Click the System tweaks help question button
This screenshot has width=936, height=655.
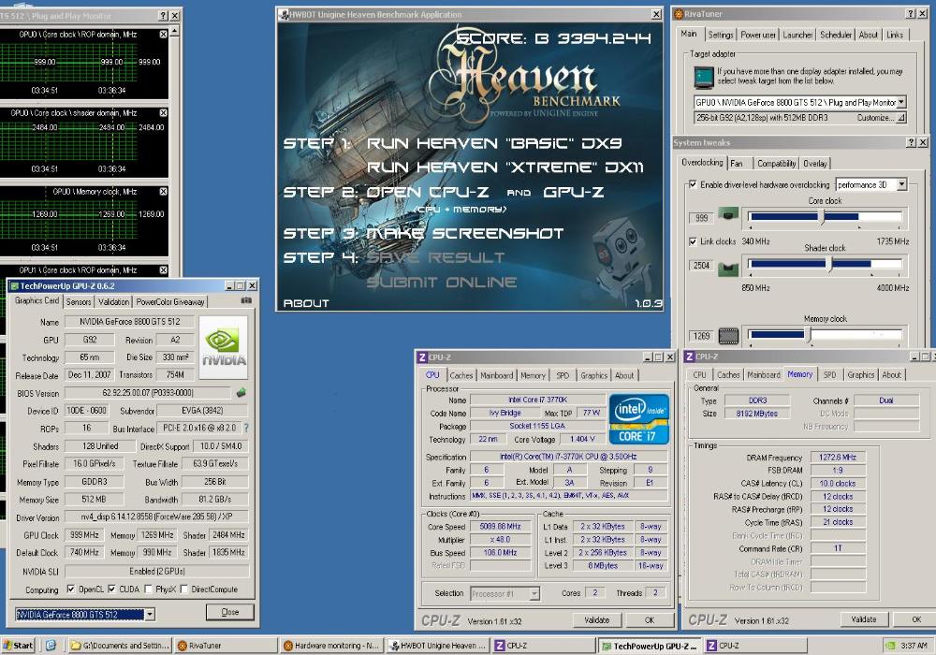pos(912,142)
